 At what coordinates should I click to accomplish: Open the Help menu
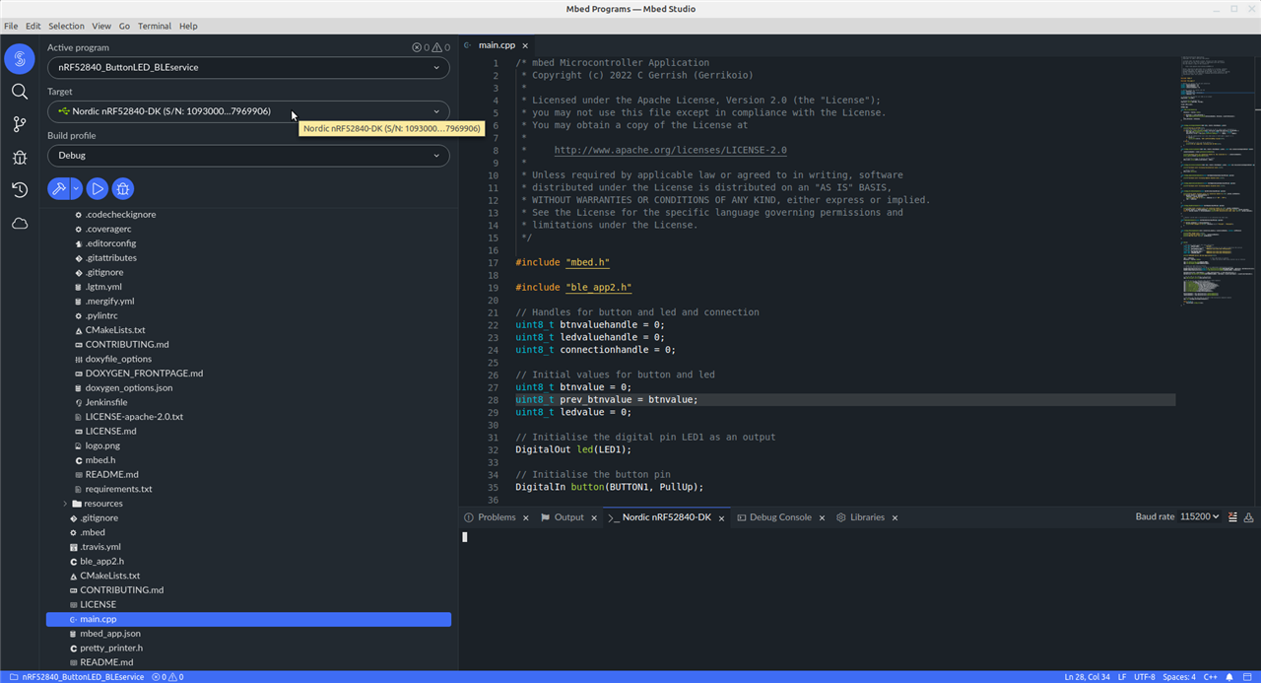188,26
